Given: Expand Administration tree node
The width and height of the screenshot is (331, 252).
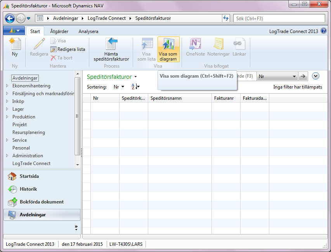Looking at the screenshot, I should (x=7, y=155).
